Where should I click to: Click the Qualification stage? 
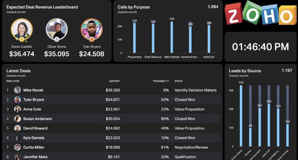pos(185,157)
